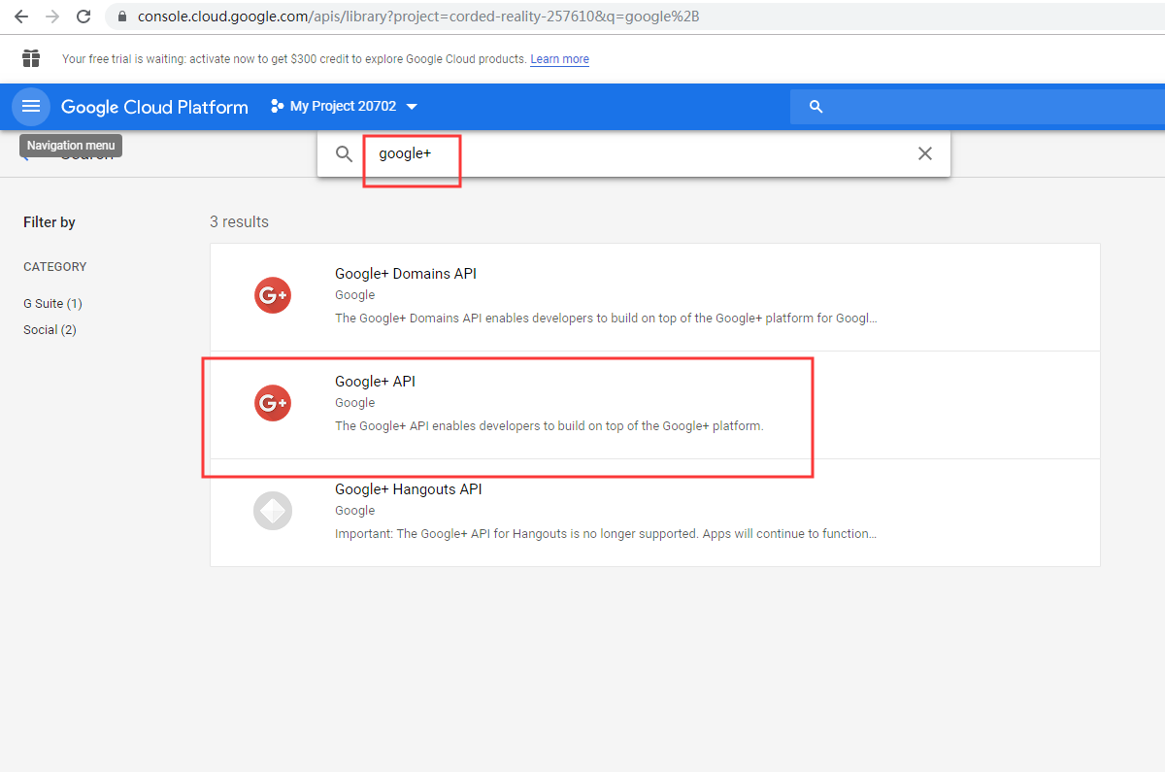Click the browser address bar URL
1165x772 pixels.
[418, 17]
